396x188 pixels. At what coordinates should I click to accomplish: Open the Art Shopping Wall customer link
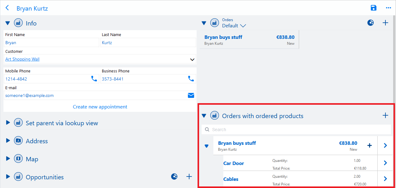pos(22,59)
